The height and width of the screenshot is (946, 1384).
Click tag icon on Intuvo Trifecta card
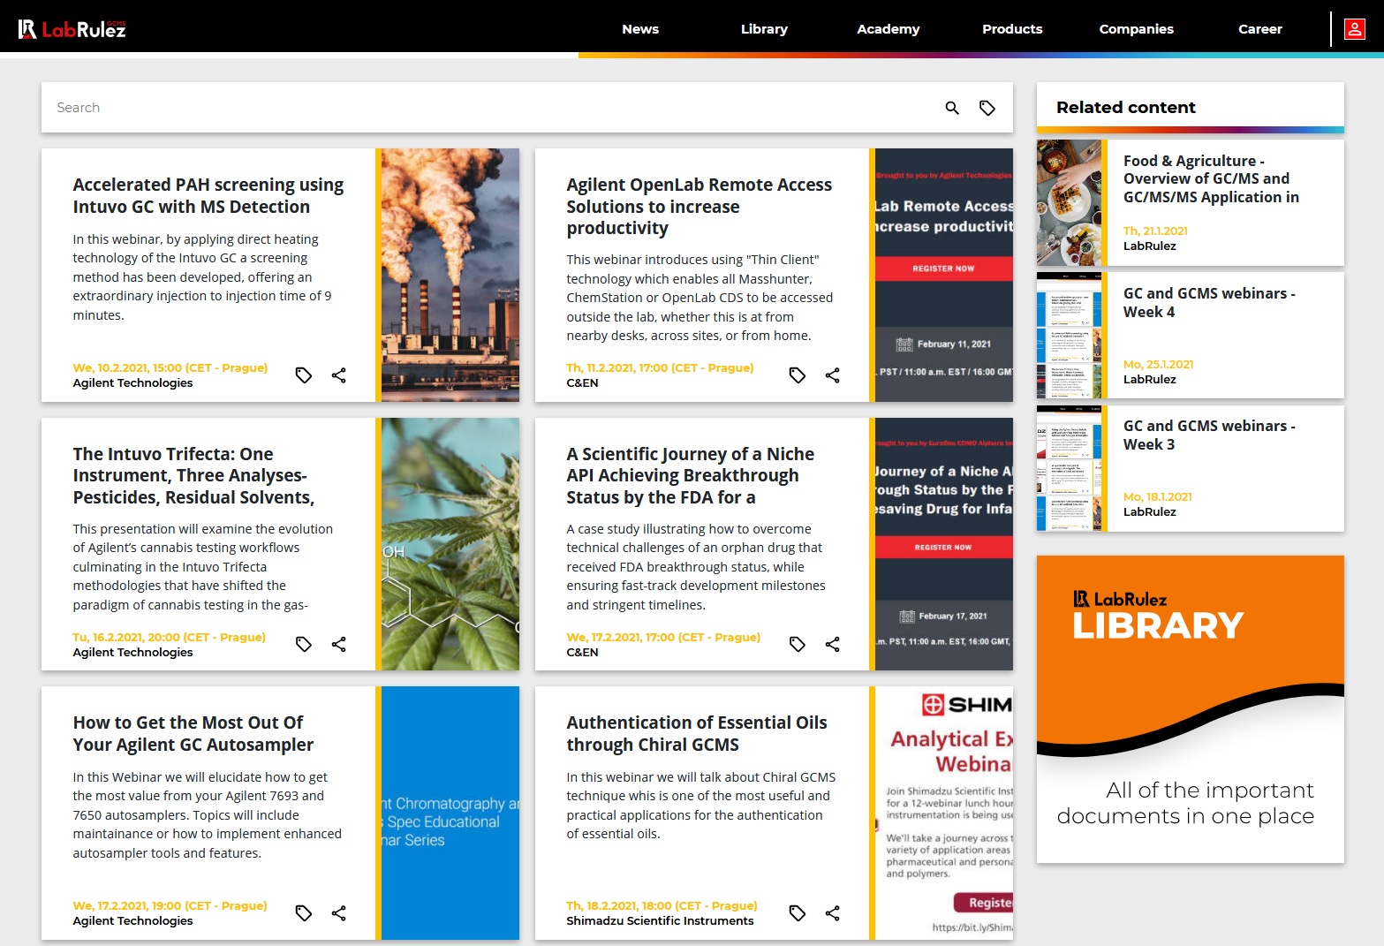pyautogui.click(x=304, y=645)
